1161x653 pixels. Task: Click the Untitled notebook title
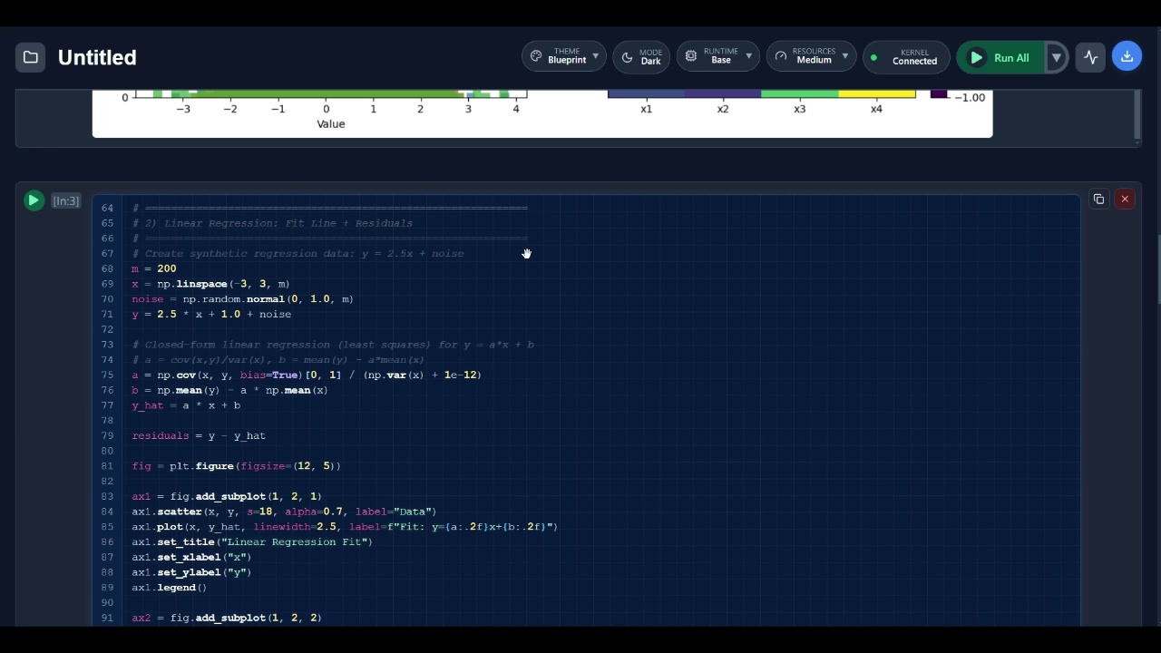pyautogui.click(x=97, y=57)
